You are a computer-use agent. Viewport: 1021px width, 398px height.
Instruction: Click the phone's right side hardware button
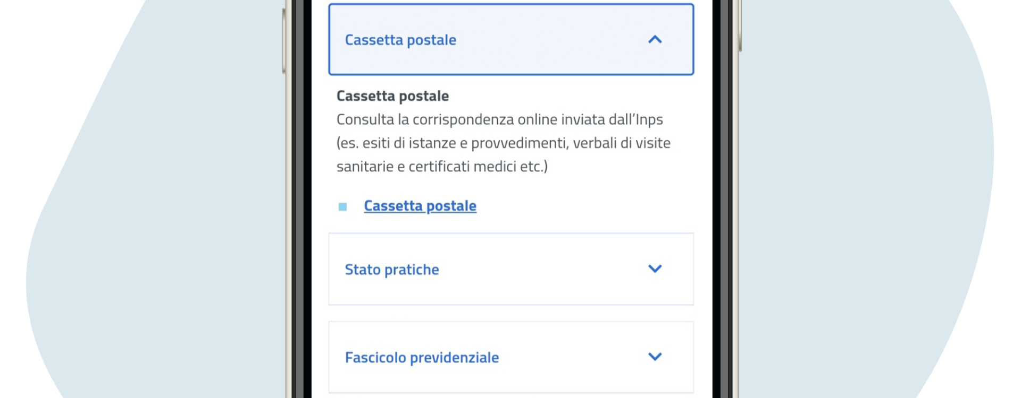pyautogui.click(x=740, y=25)
